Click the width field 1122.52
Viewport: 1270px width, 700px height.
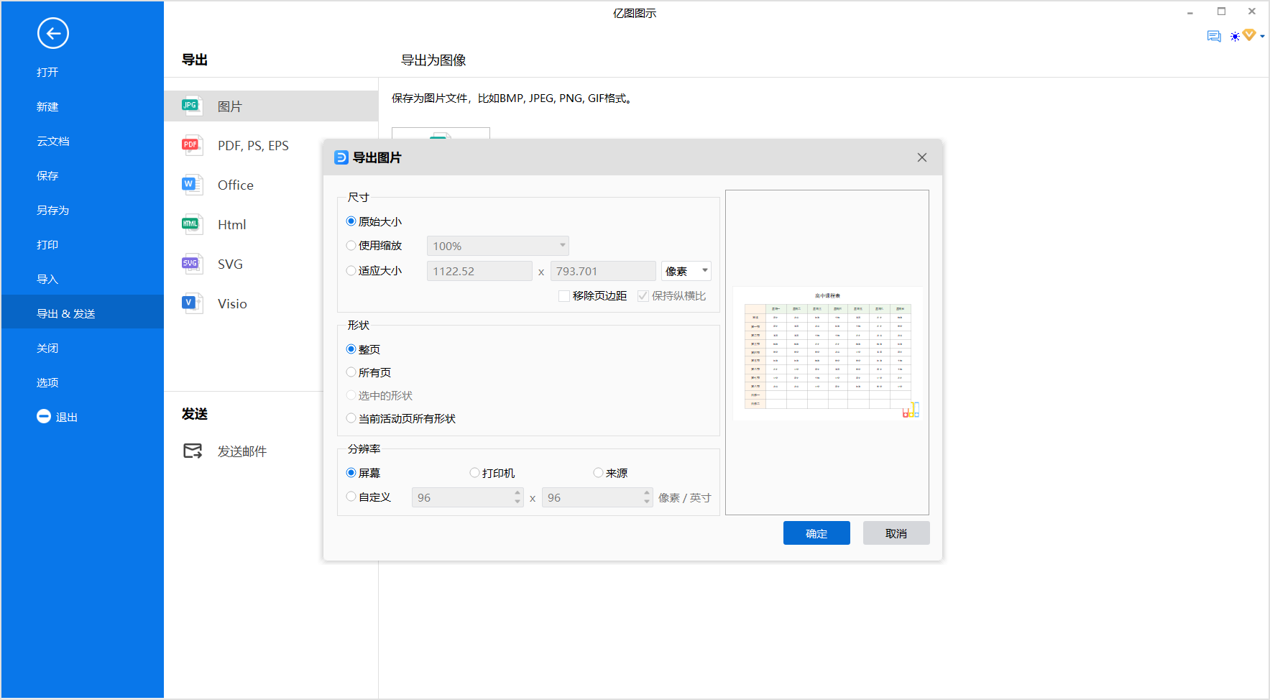[x=479, y=271]
